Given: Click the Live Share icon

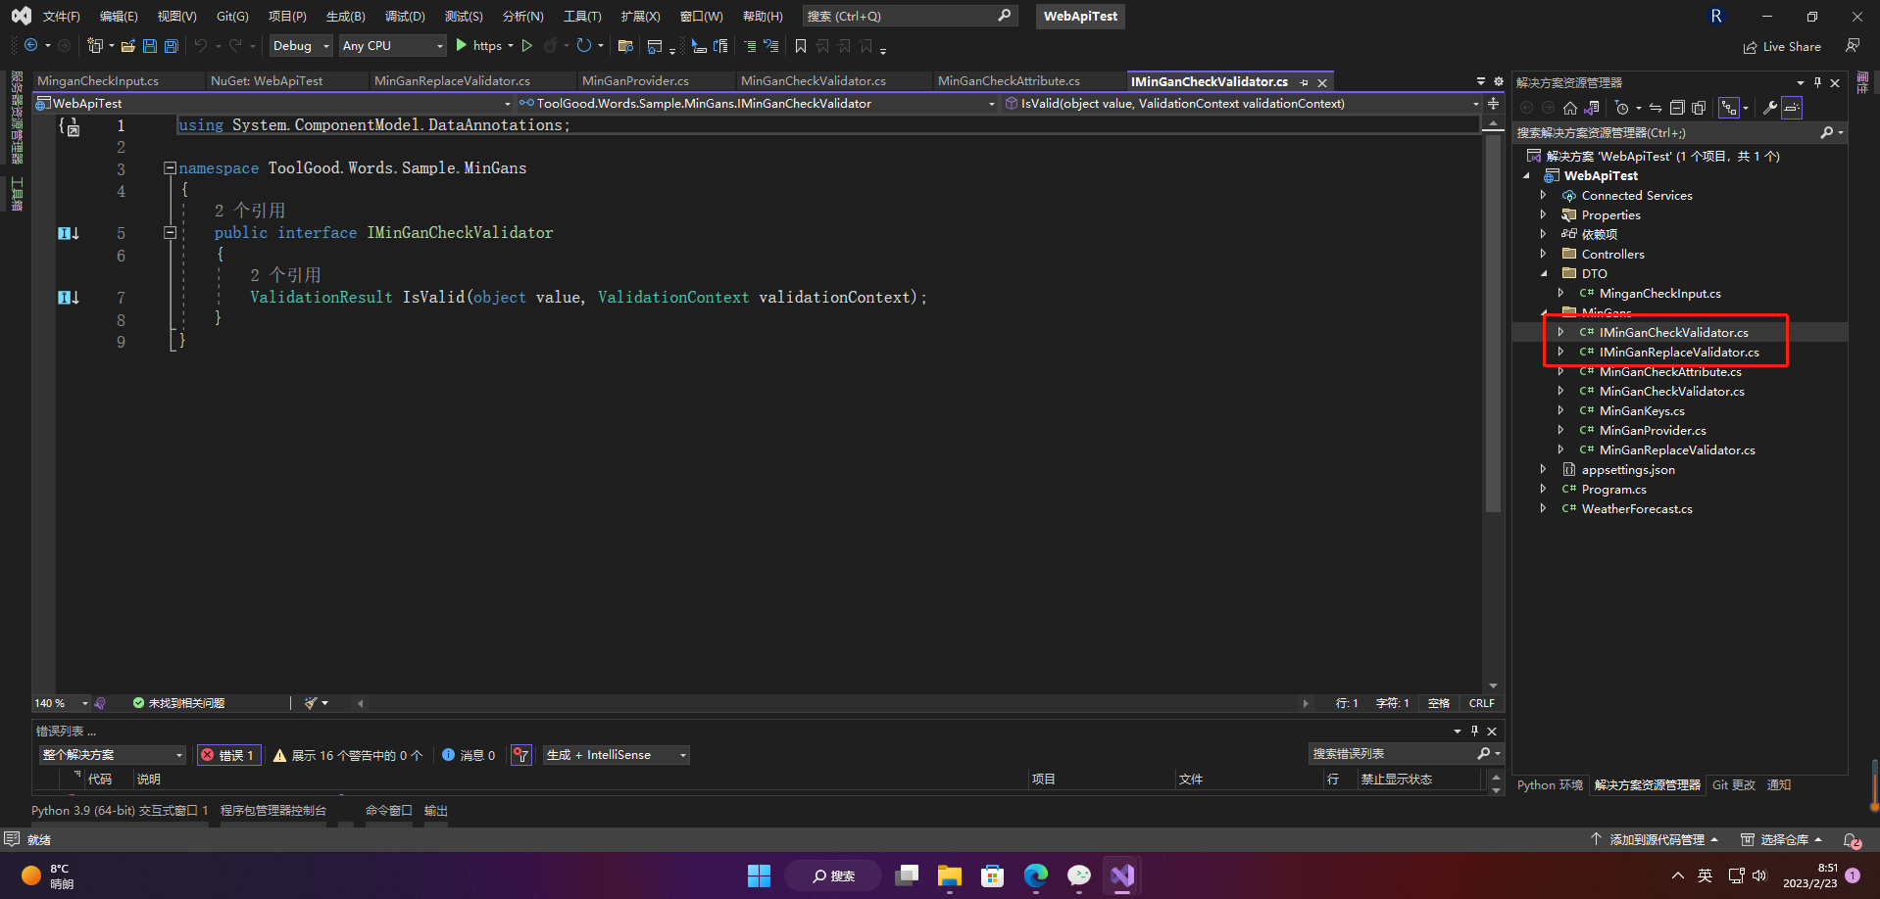Looking at the screenshot, I should click(1782, 47).
